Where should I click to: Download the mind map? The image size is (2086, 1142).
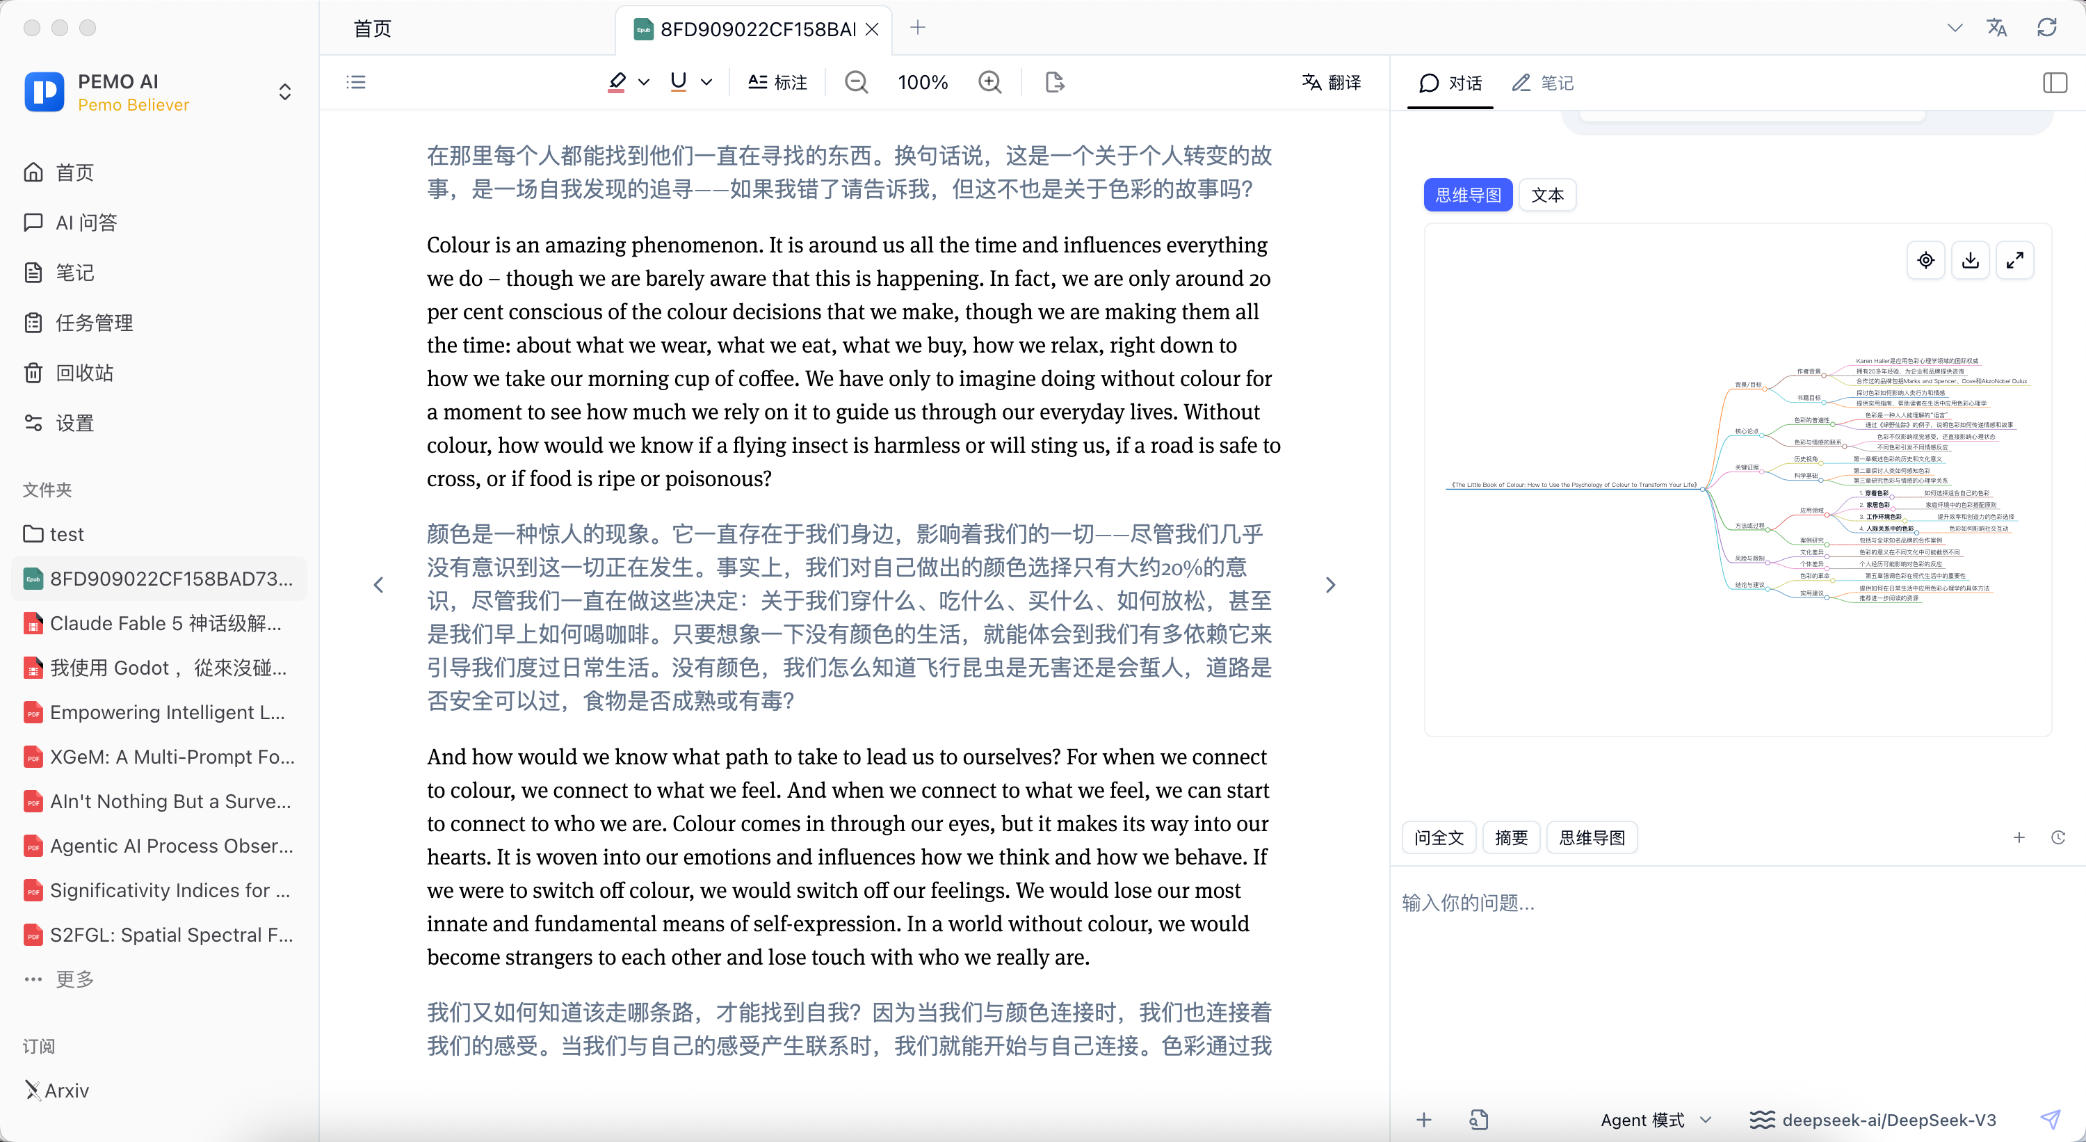[x=1970, y=260]
